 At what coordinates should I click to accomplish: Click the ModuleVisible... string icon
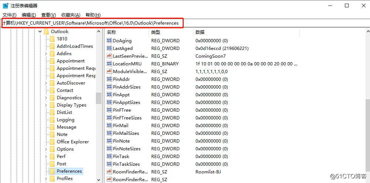click(x=109, y=71)
